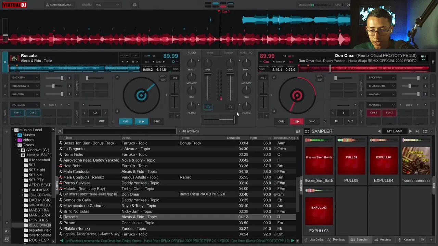Double the loop length on deck B
Screen dimensions: 438x246
click(x=353, y=113)
